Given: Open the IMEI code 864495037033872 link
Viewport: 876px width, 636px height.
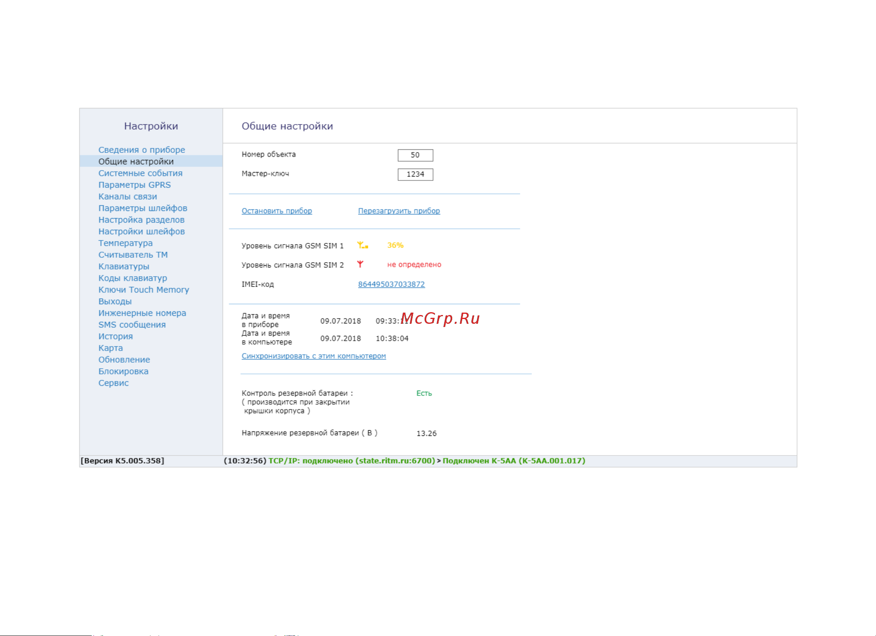Looking at the screenshot, I should tap(391, 284).
